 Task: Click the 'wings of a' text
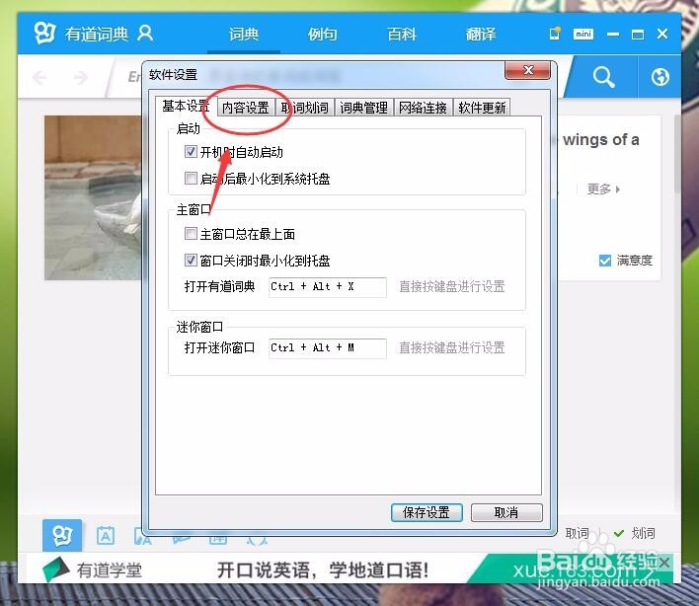[x=600, y=140]
